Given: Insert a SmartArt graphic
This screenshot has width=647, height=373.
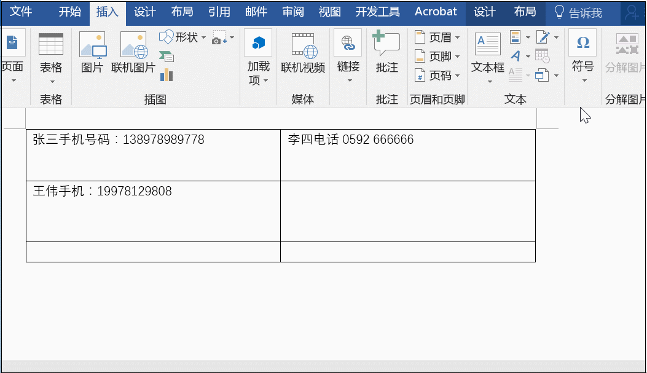Looking at the screenshot, I should 167,57.
